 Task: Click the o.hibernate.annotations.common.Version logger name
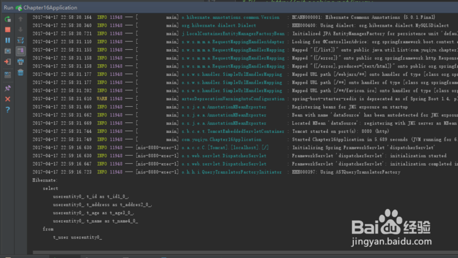click(230, 18)
